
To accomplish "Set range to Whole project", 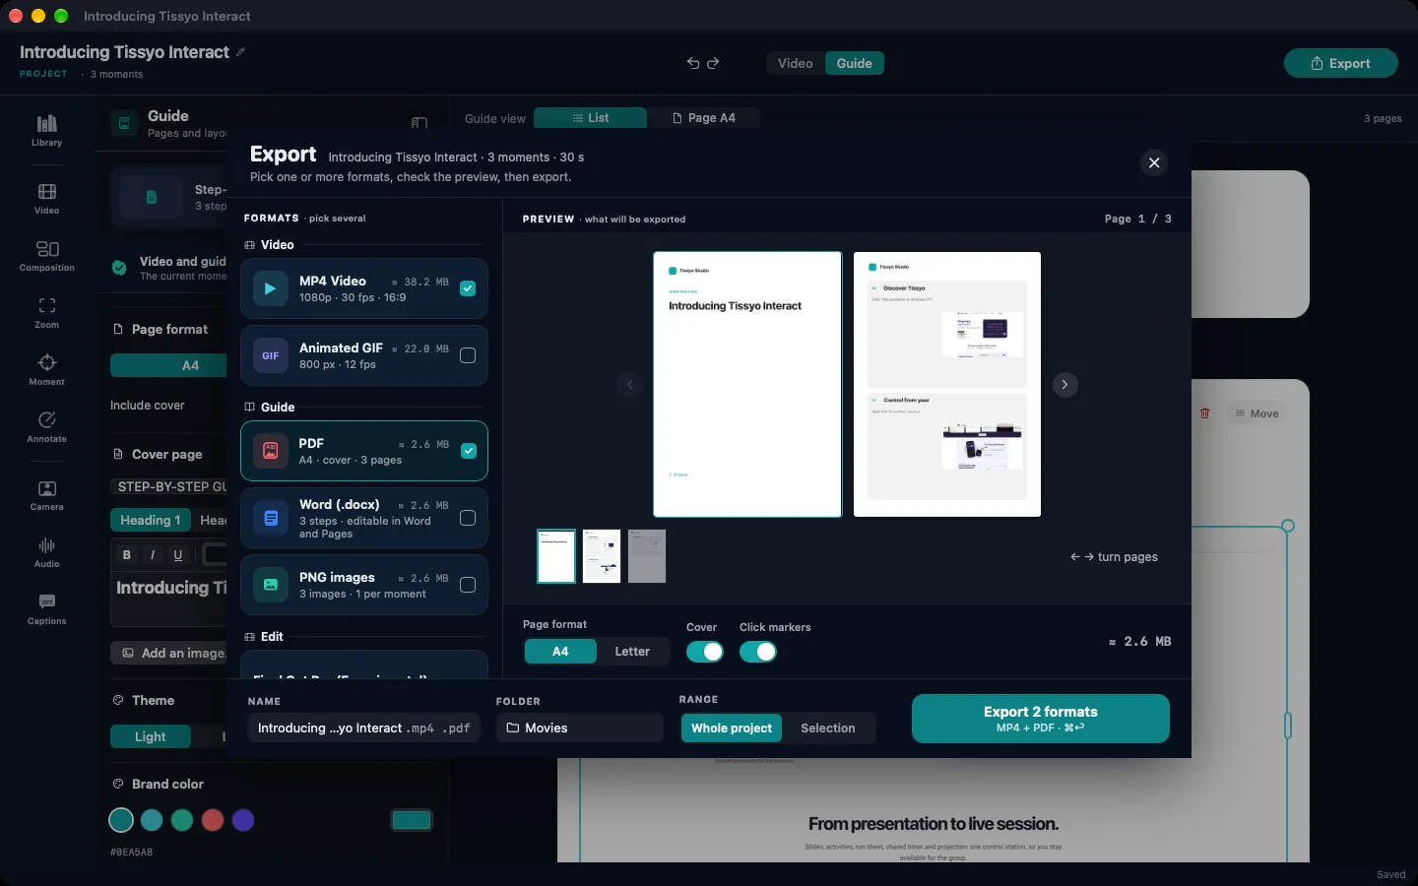I will pos(732,728).
